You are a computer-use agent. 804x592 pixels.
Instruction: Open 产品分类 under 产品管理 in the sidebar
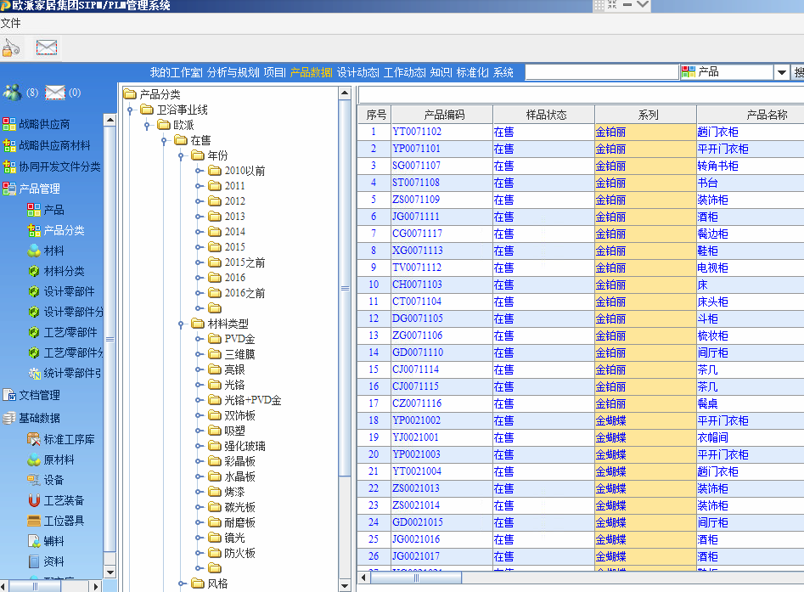point(64,230)
